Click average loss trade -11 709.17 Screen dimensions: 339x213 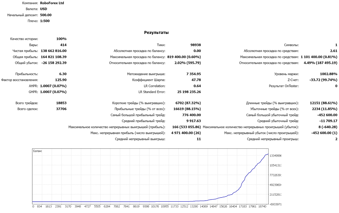coord(328,121)
